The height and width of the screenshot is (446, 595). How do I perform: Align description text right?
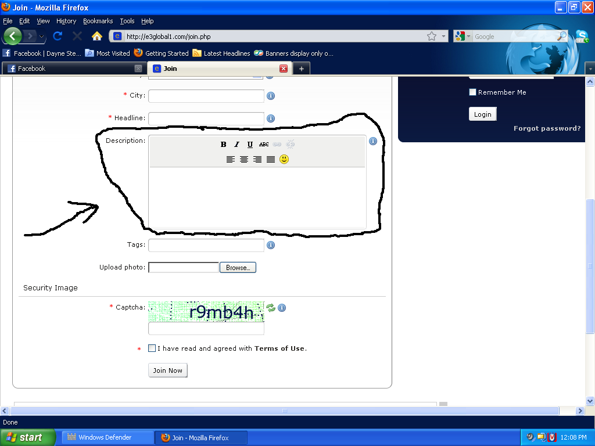tap(257, 159)
